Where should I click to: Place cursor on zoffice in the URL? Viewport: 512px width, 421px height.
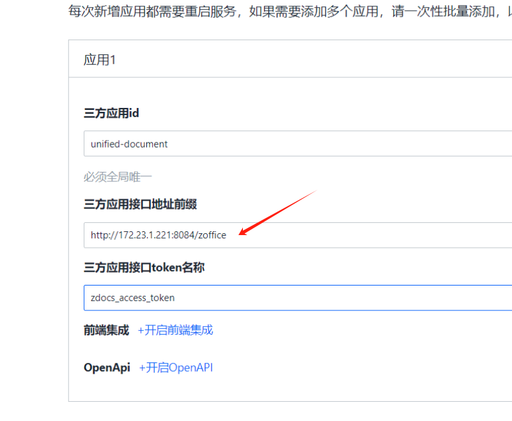pyautogui.click(x=212, y=235)
